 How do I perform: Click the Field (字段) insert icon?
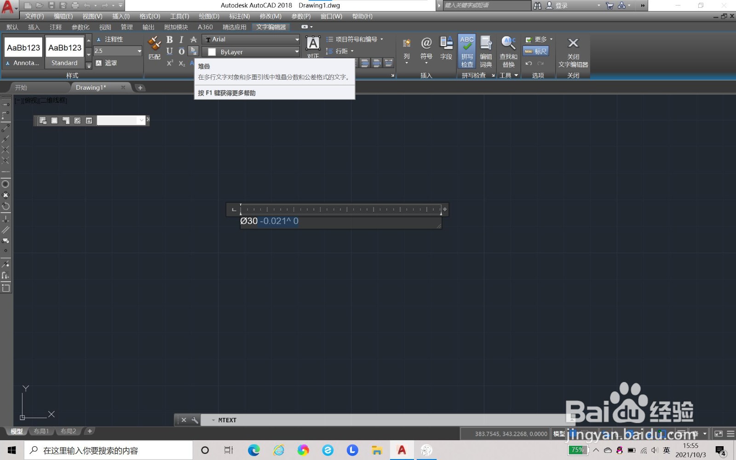pyautogui.click(x=446, y=48)
